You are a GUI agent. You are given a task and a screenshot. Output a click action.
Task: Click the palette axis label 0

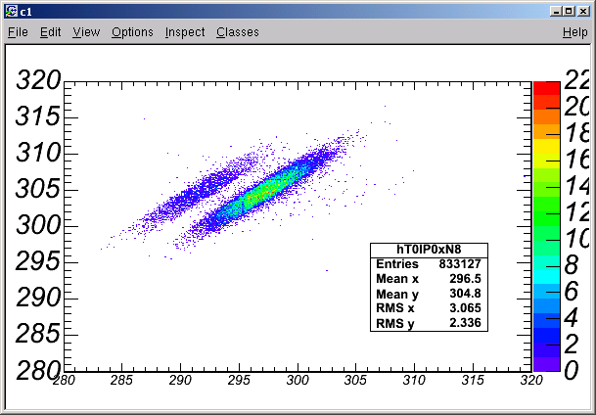572,370
